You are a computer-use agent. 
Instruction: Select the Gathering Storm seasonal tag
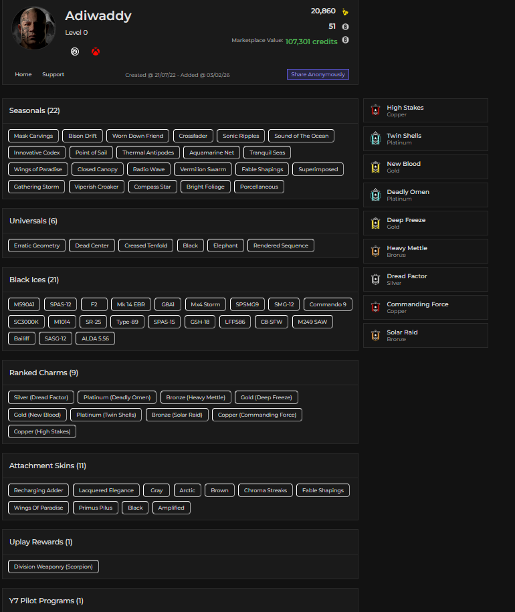click(x=36, y=187)
